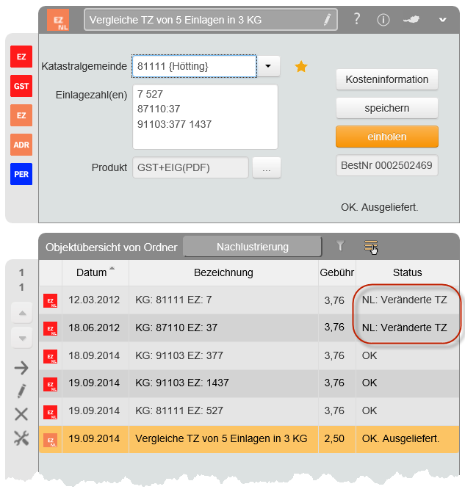Image resolution: width=465 pixels, height=492 pixels.
Task: Click the speichern button
Action: (387, 108)
